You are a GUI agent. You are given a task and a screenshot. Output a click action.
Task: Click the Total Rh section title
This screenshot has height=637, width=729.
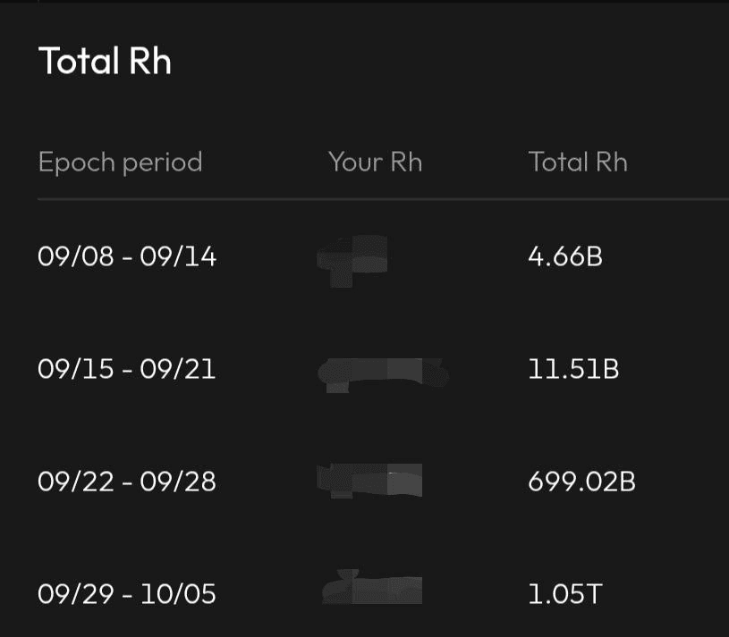[x=105, y=62]
